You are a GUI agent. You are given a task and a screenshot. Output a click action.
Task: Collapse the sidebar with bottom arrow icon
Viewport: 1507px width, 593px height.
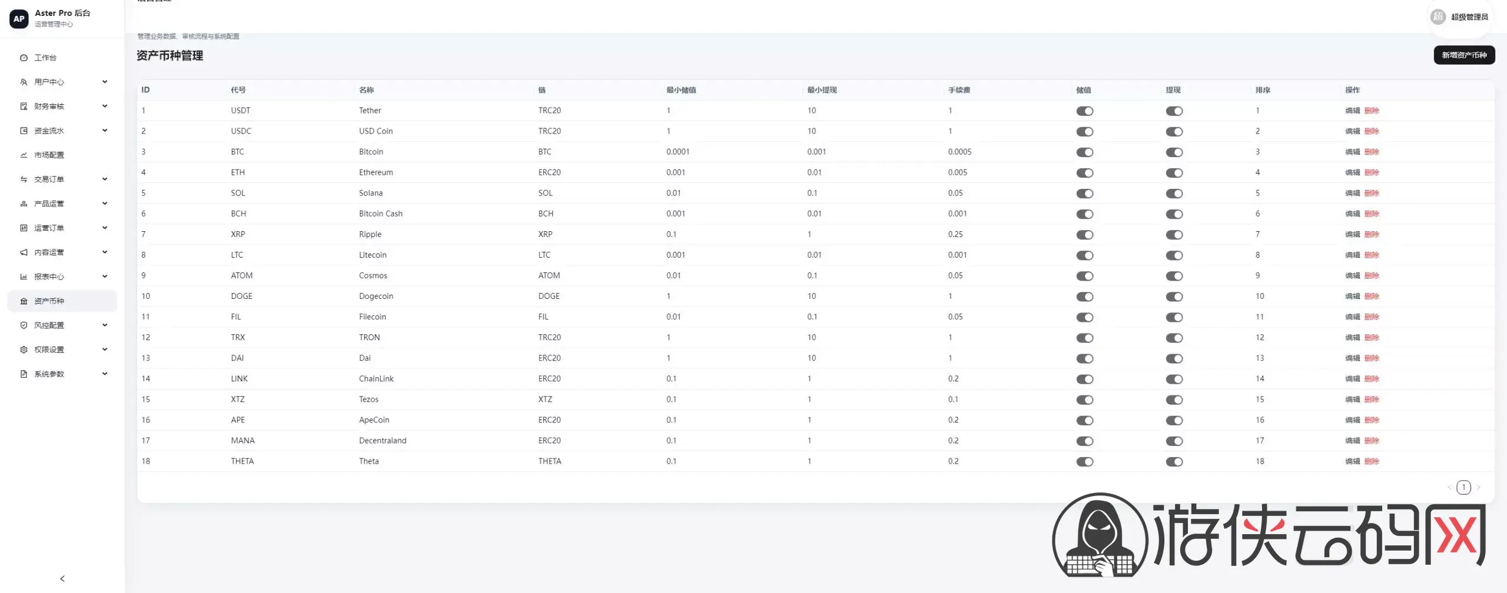[62, 579]
